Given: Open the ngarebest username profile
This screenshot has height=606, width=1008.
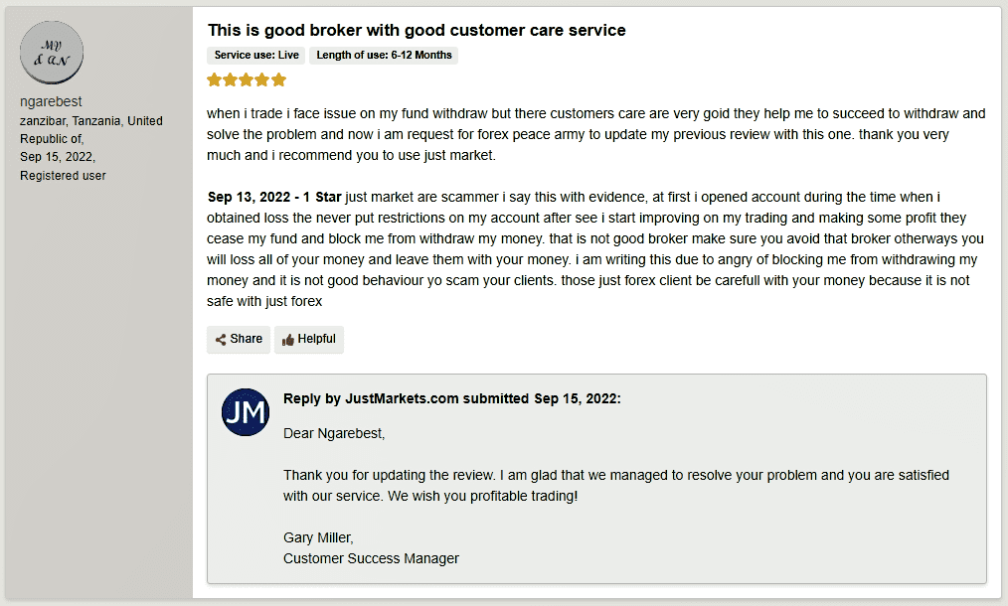Looking at the screenshot, I should coord(51,101).
